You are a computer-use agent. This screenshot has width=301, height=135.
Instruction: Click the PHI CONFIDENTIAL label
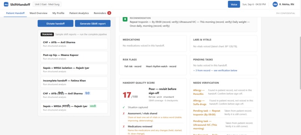click(286, 13)
